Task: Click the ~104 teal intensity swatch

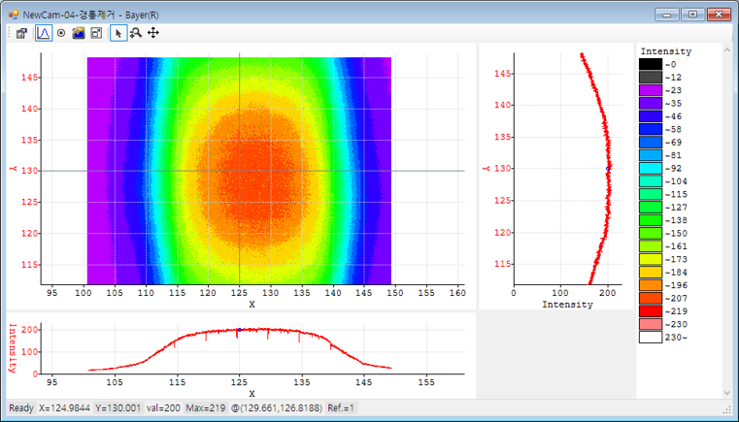Action: tap(651, 181)
